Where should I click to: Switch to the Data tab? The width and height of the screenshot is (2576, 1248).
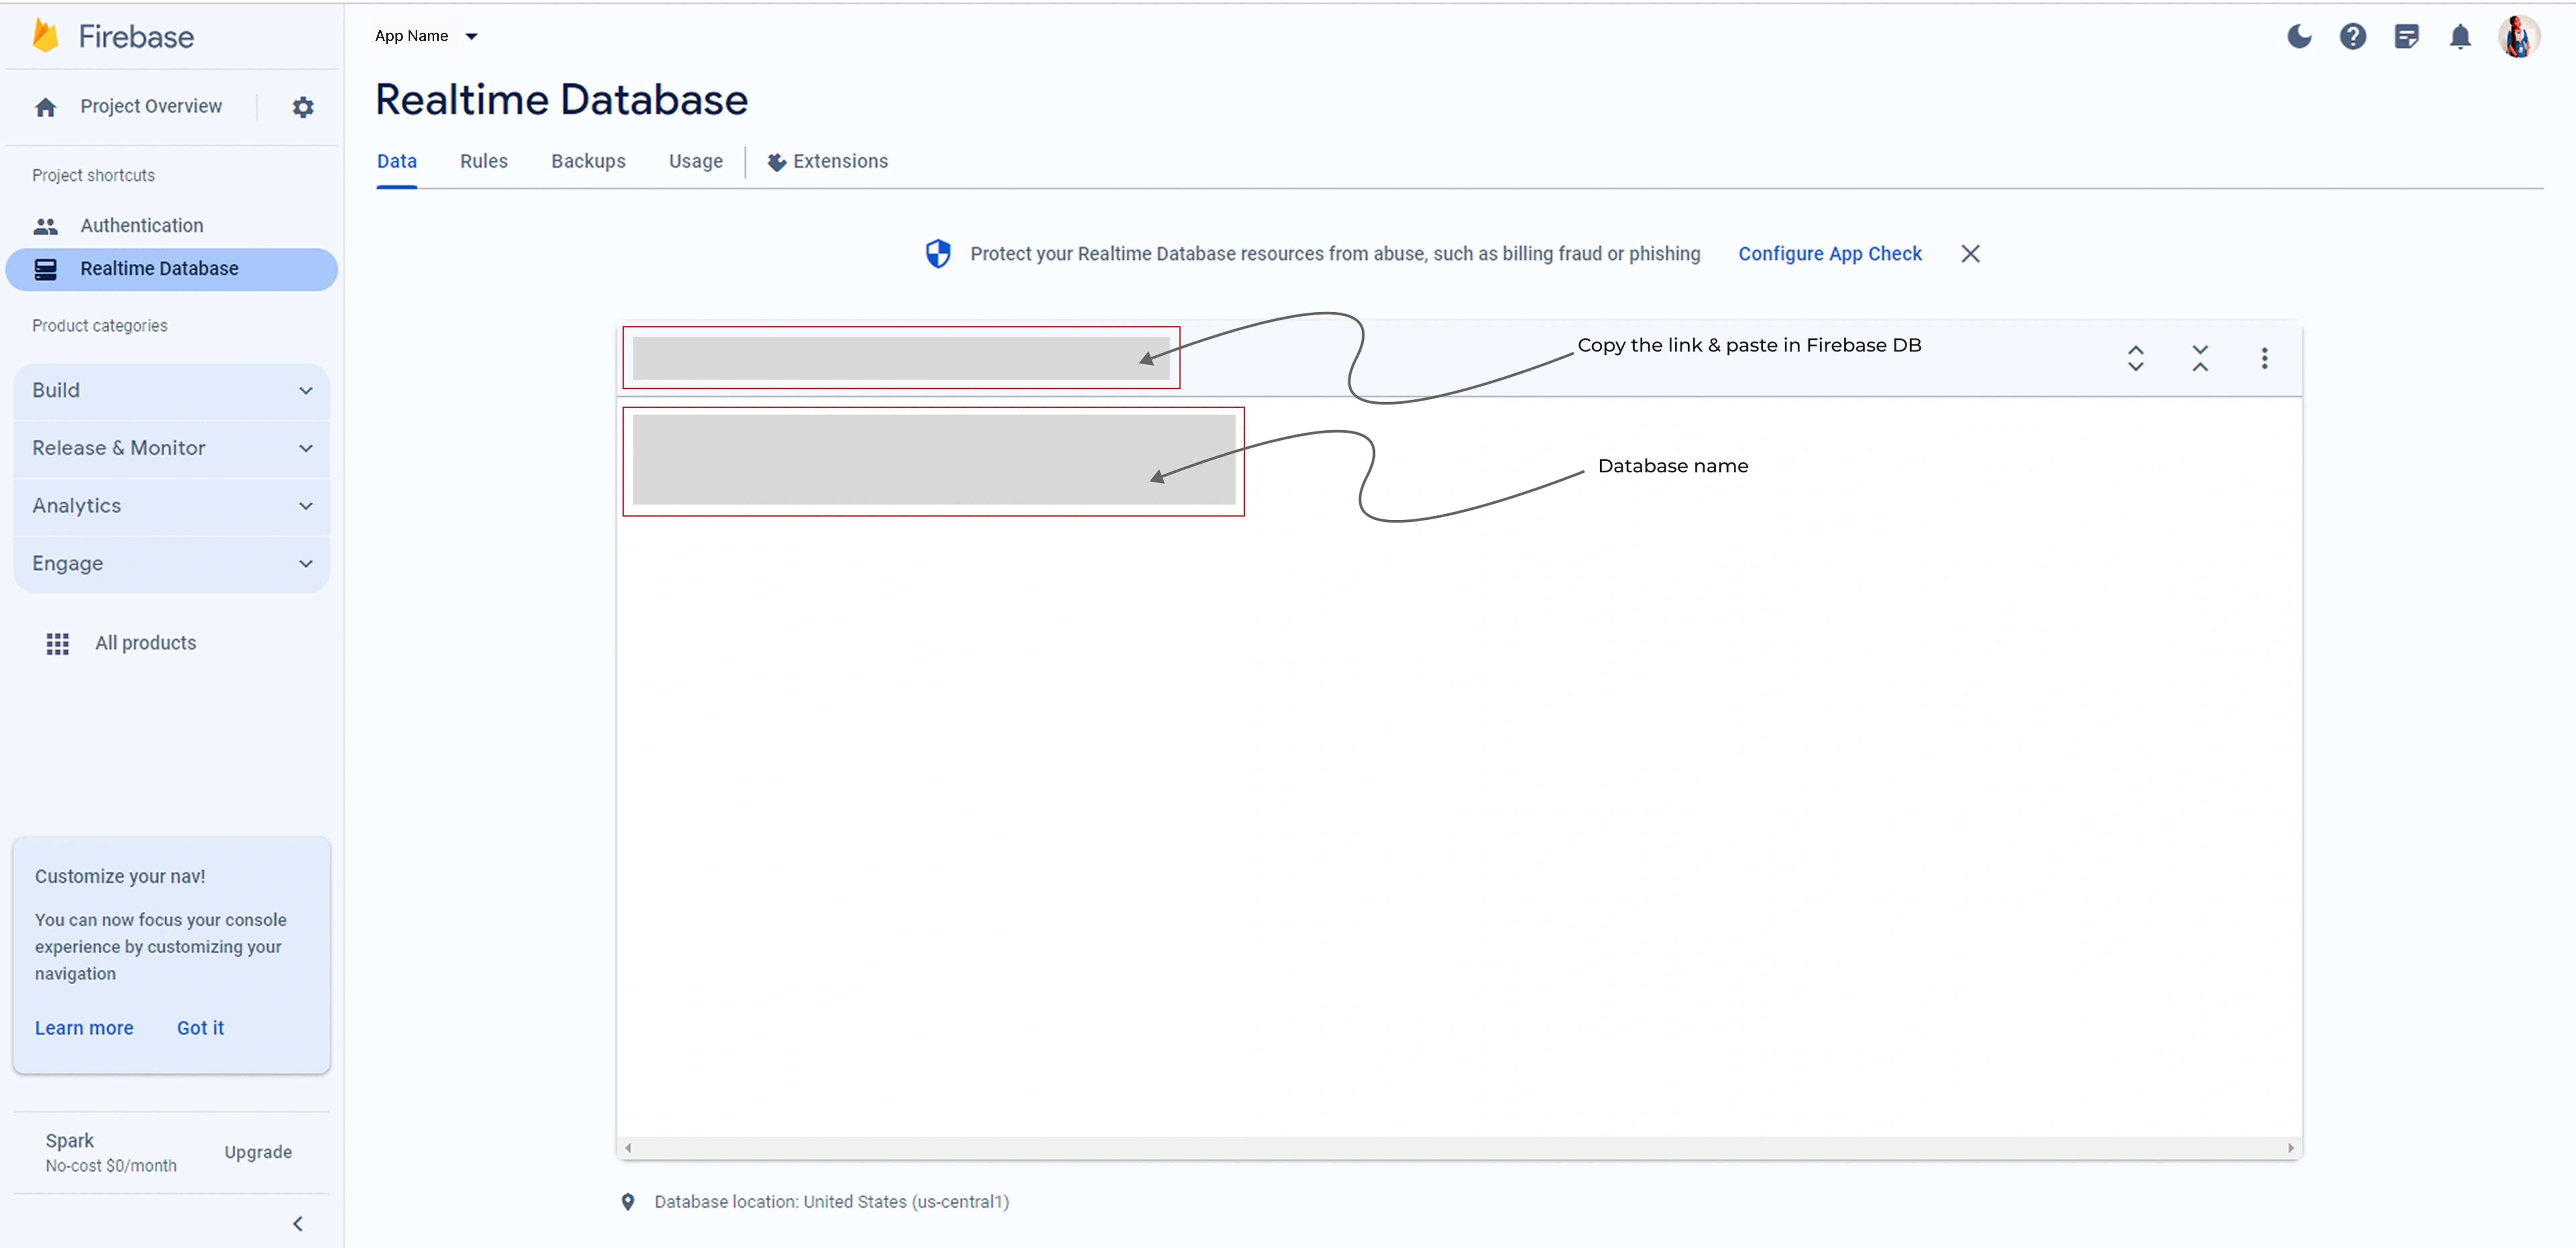click(397, 162)
